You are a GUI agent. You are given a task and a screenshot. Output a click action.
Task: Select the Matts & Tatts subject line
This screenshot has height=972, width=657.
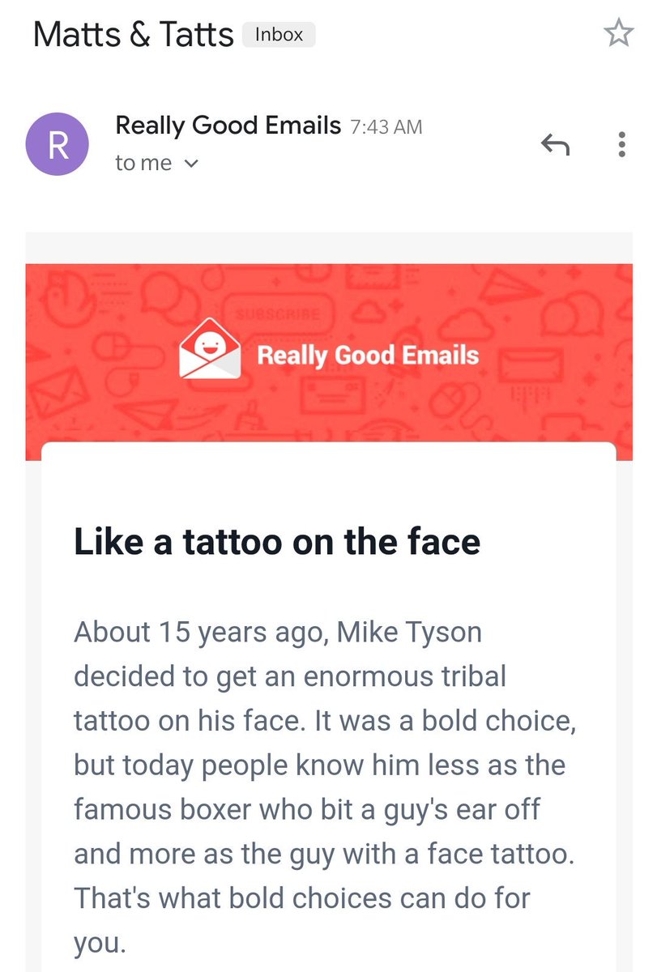tap(134, 35)
